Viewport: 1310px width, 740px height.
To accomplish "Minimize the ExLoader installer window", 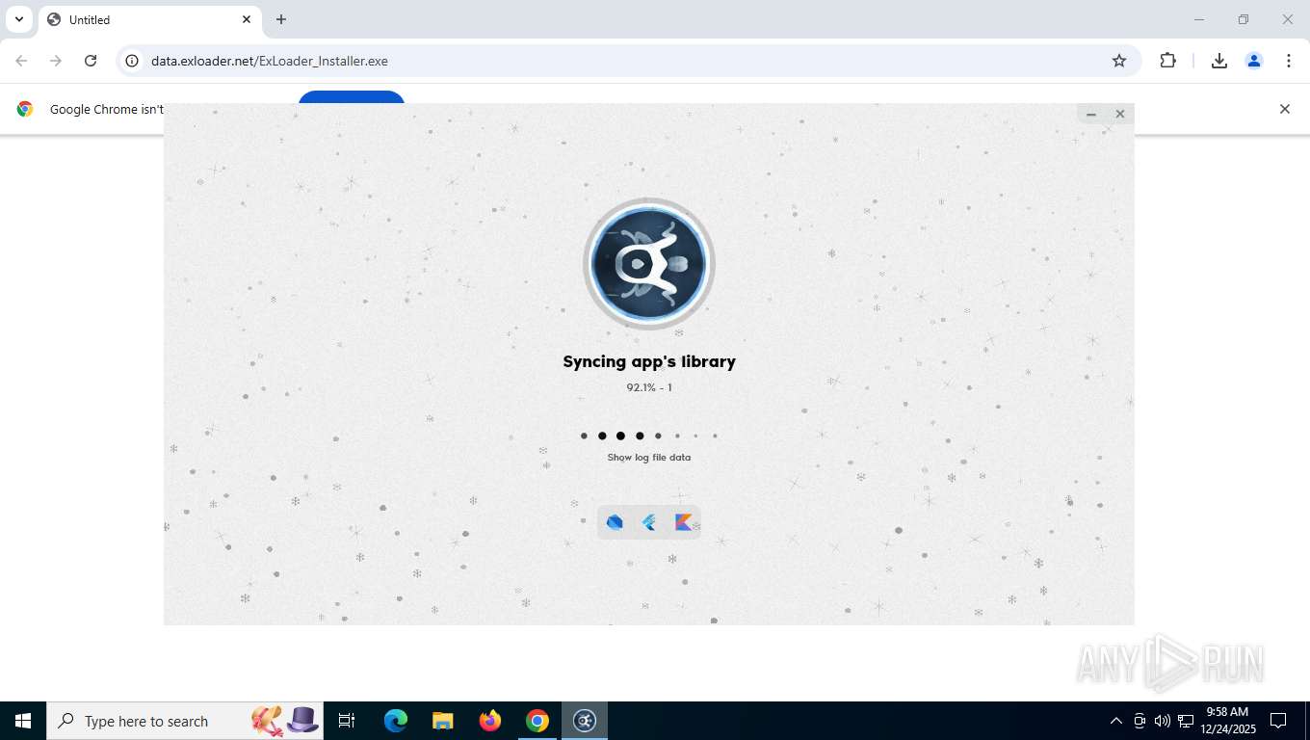I will pos(1091,114).
